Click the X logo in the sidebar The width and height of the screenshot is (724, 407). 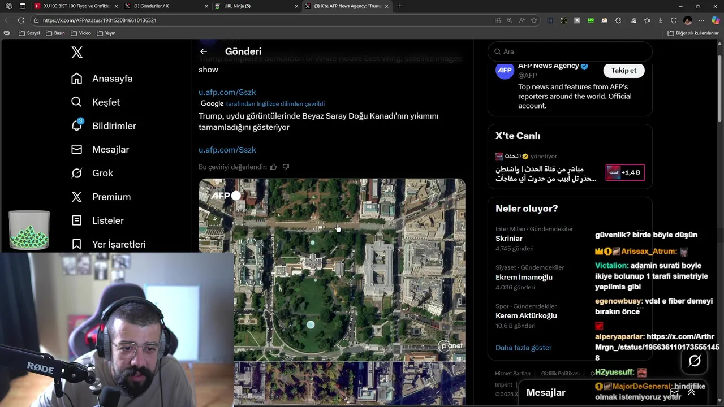(77, 53)
